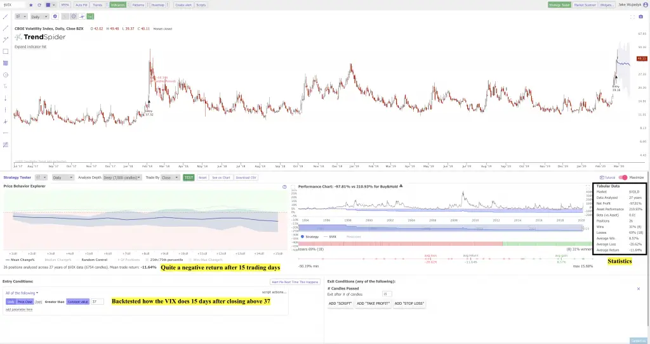This screenshot has width=650, height=344.
Task: Click ADD "STOP LOSS" button
Action: (409, 303)
